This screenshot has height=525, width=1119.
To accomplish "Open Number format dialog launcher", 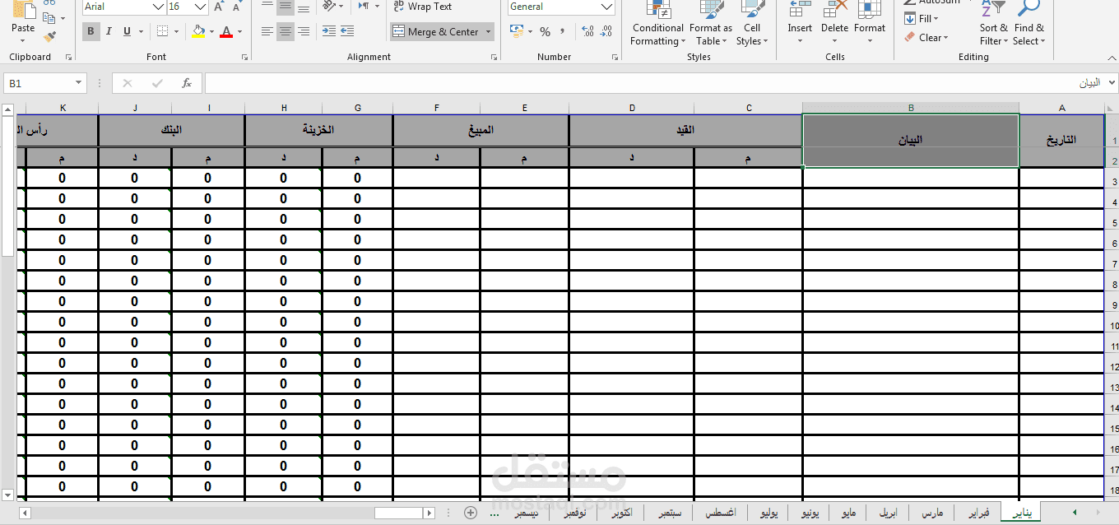I will coord(613,58).
